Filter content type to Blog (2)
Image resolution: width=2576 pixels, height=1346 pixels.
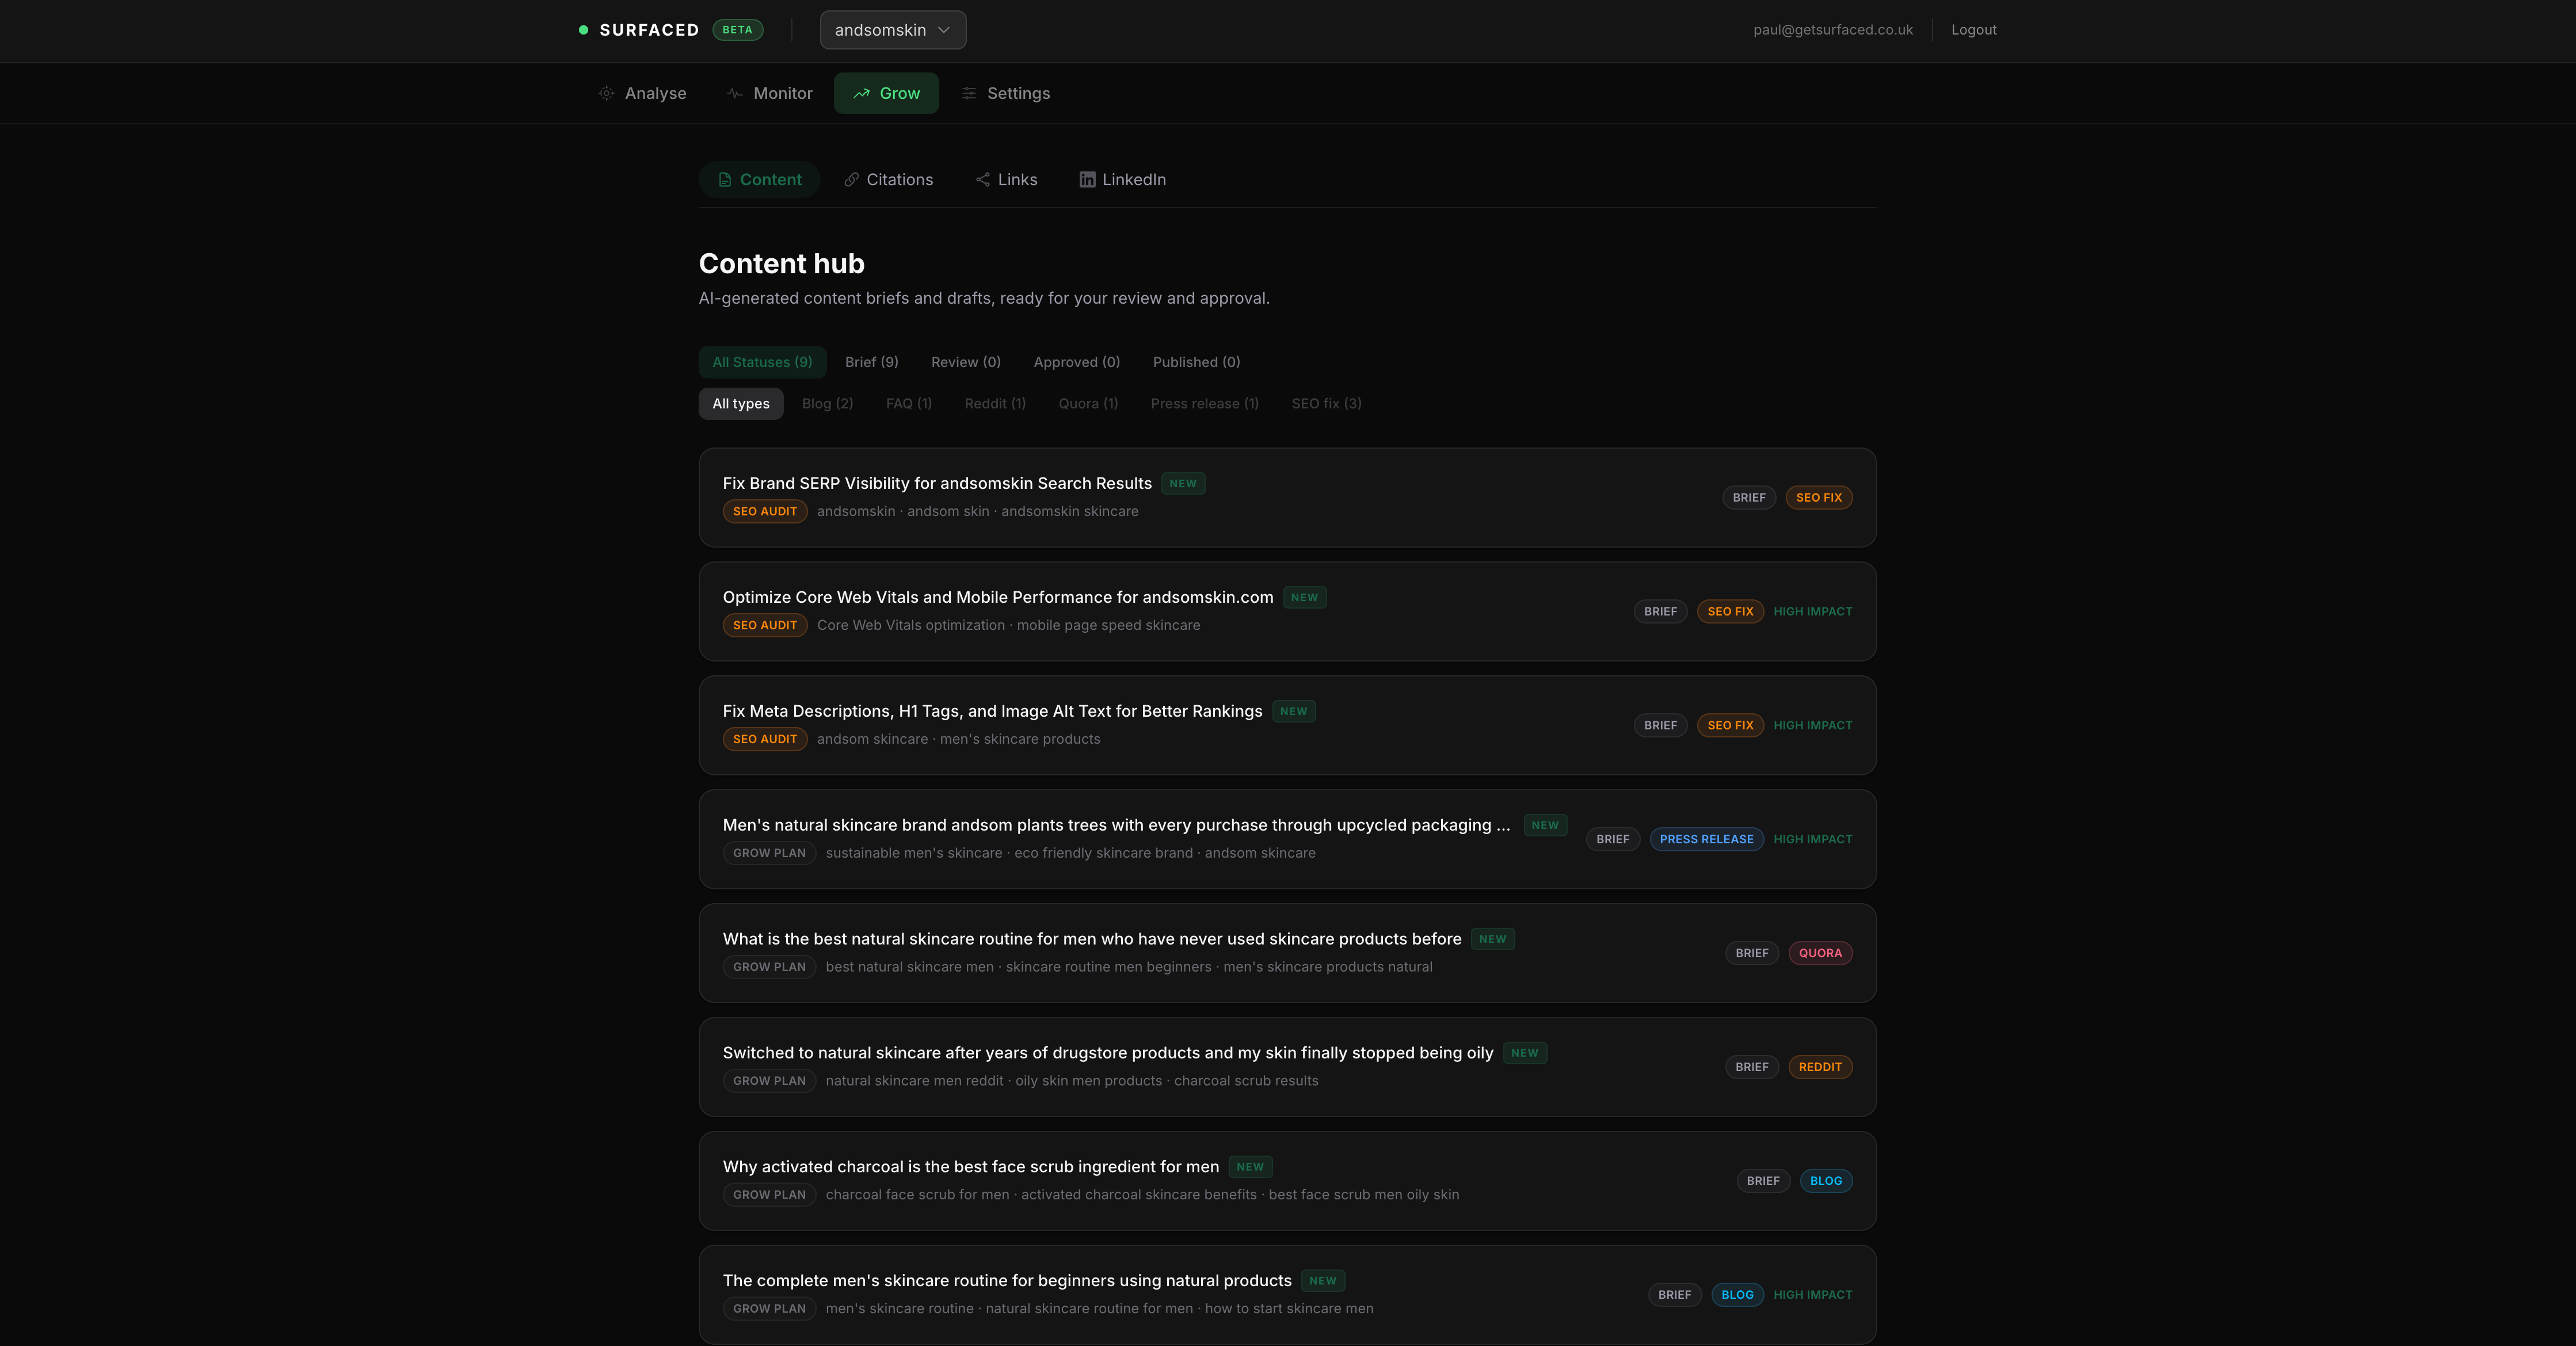[827, 404]
